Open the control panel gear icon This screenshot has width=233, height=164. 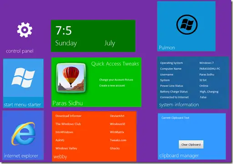(25, 30)
